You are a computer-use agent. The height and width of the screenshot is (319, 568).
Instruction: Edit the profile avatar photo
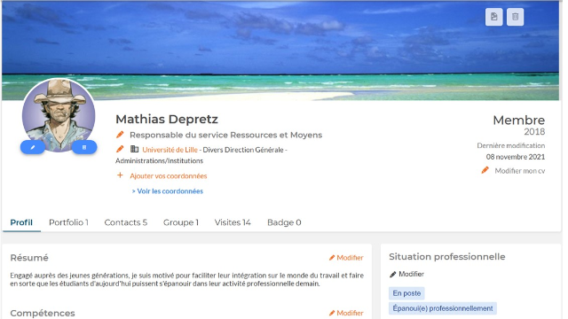33,147
